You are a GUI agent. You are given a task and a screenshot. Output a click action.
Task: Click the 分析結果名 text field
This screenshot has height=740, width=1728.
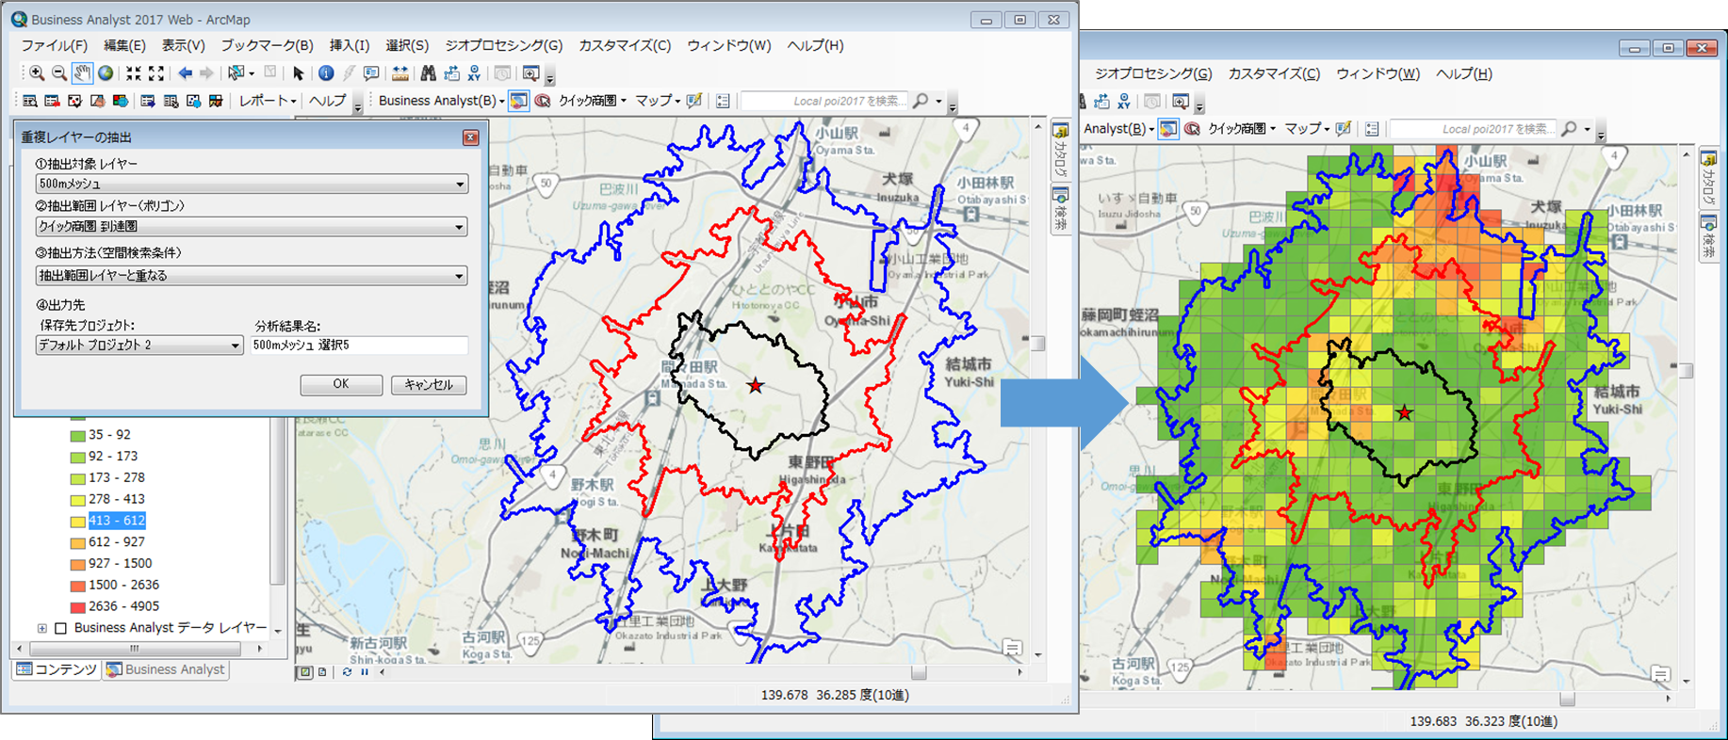pyautogui.click(x=359, y=346)
